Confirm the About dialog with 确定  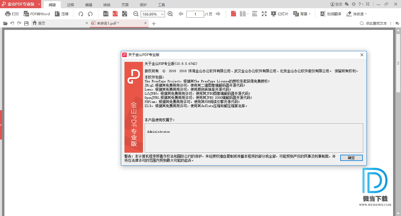(x=351, y=158)
